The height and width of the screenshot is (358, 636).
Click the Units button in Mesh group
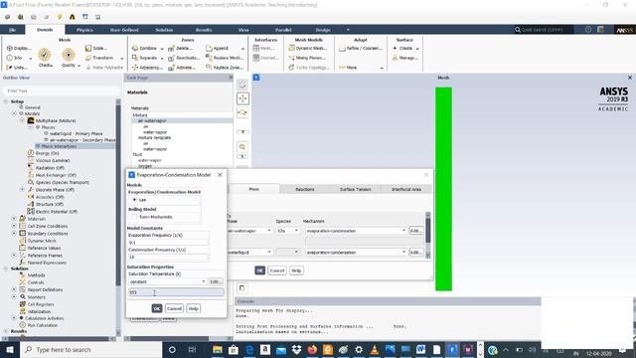[x=18, y=68]
